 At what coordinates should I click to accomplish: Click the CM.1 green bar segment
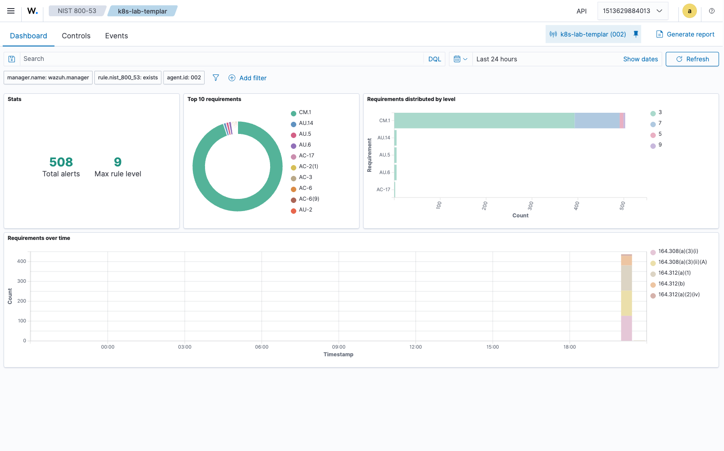(x=484, y=120)
